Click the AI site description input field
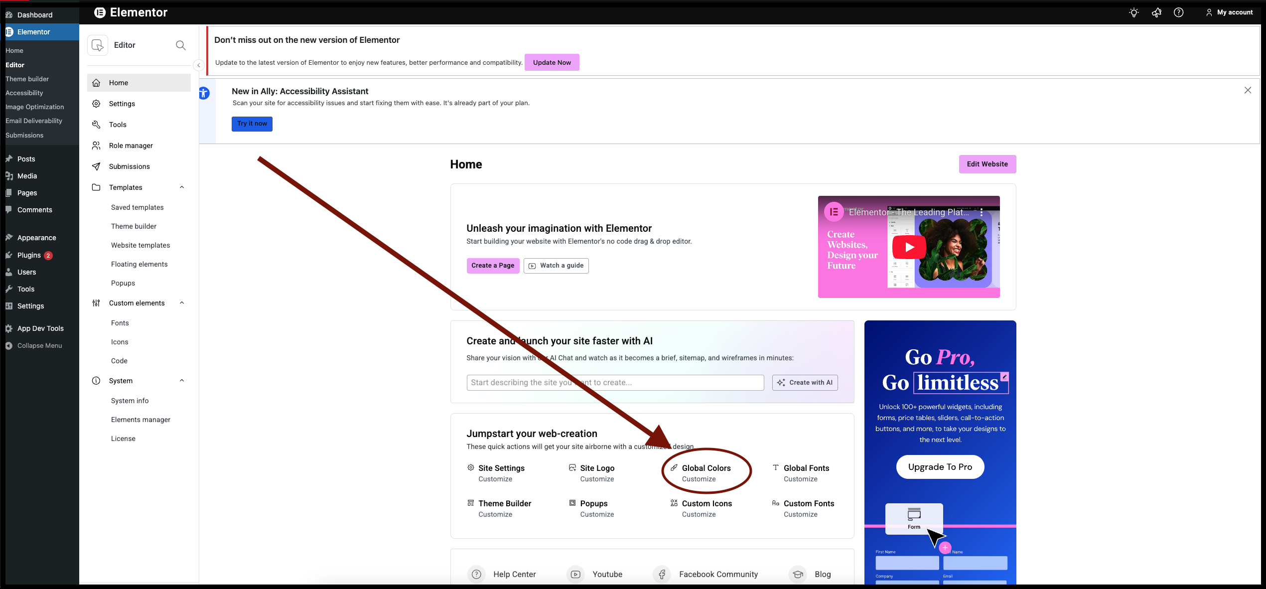This screenshot has width=1266, height=589. (615, 383)
